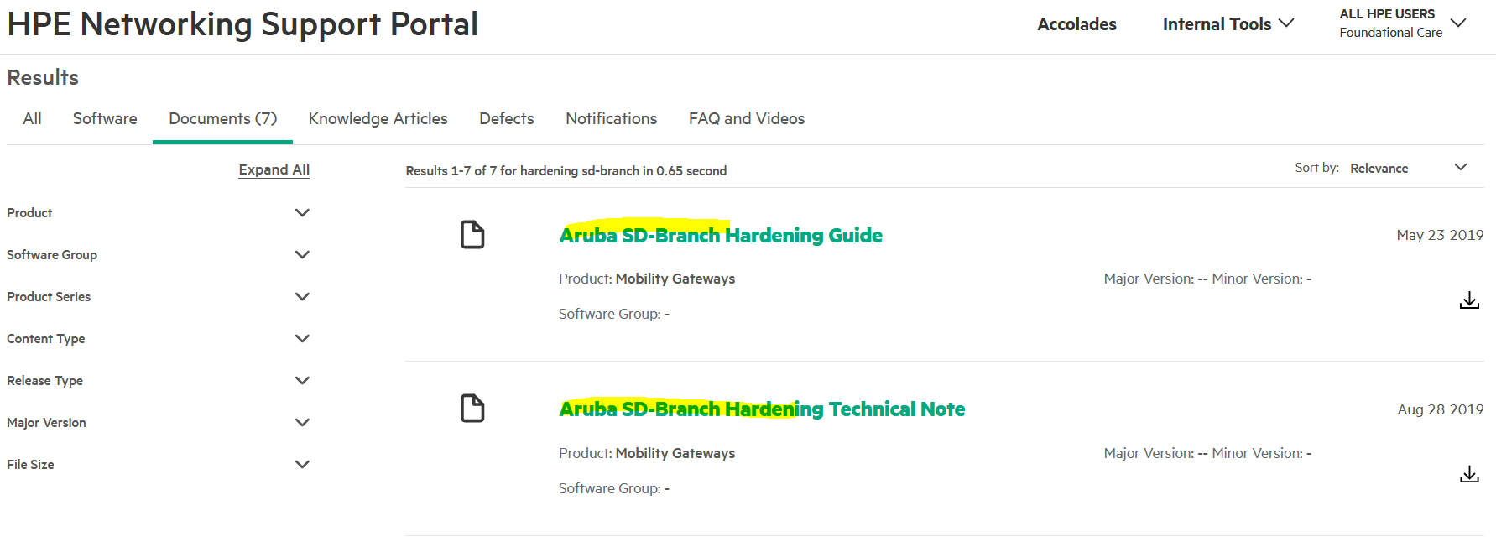Expand the Release Type filter
Viewport: 1496px width, 542px height.
click(x=302, y=381)
